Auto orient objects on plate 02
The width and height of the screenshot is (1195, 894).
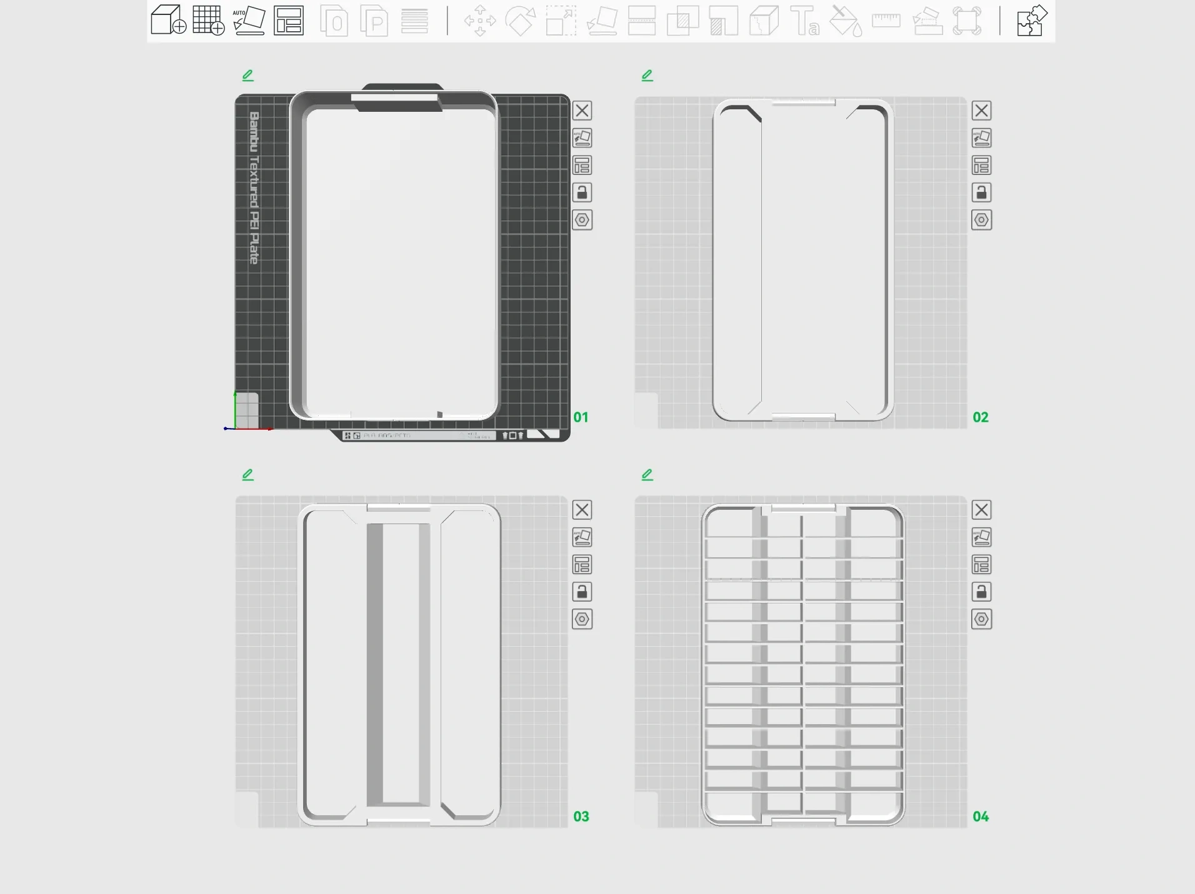coord(981,138)
